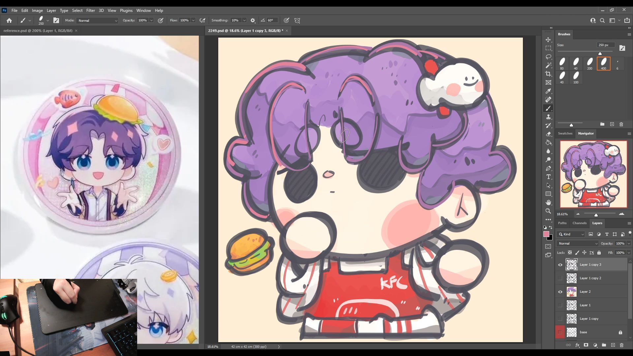Select the Eraser tool
Screen dimensions: 633x356
pos(548,134)
